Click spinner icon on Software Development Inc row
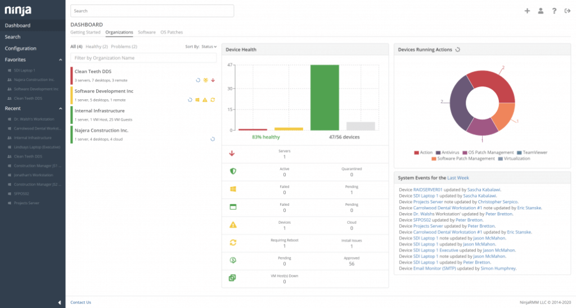The image size is (576, 308). pos(190,100)
